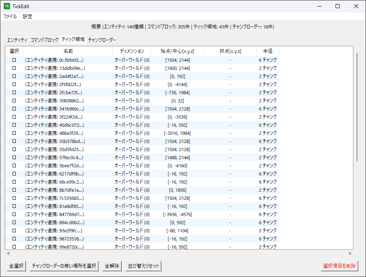This screenshot has height=277, width=366.
Task: Click チャンクローダーの無い場所を選択 button
Action: 64,266
